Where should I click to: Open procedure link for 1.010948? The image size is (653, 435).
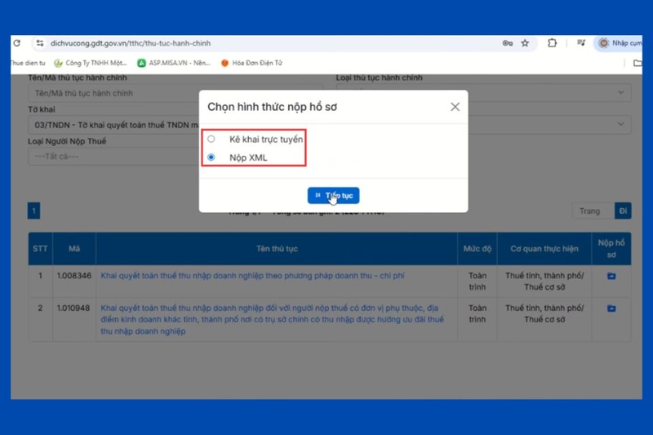click(272, 319)
